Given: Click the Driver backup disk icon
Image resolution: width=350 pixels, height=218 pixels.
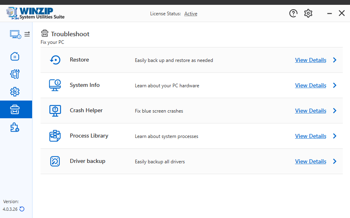Looking at the screenshot, I should (55, 161).
